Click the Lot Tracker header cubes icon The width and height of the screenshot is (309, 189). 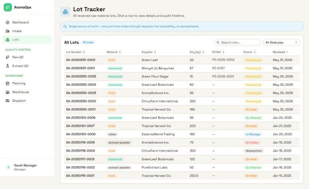click(x=66, y=12)
